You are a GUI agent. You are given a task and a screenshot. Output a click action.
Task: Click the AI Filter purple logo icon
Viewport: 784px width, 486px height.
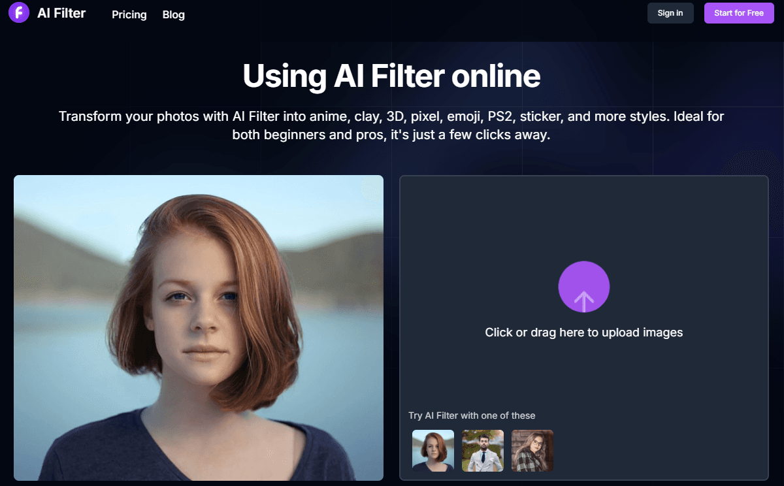(18, 12)
